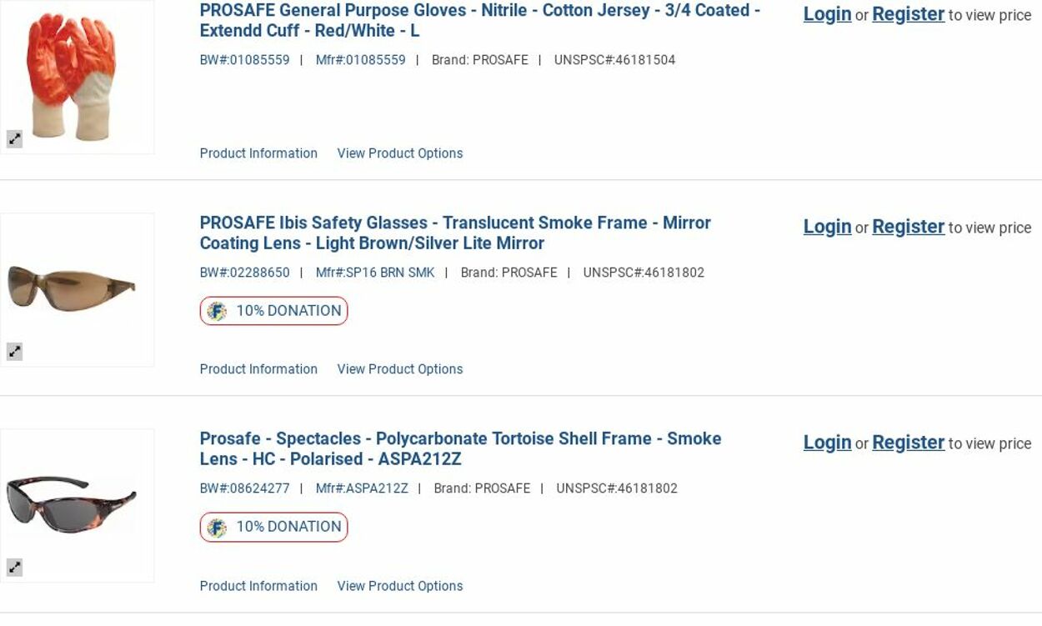
Task: Enlarge the red nitrile gloves image
Action: click(15, 139)
